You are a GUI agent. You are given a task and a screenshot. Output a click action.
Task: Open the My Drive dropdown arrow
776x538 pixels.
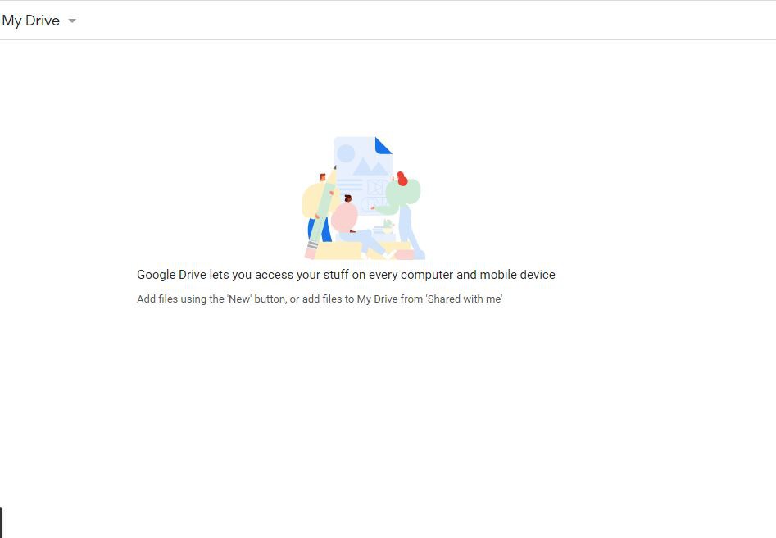click(72, 21)
